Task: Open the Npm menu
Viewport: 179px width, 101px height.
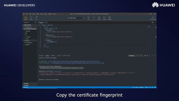Action: (x=45, y=14)
